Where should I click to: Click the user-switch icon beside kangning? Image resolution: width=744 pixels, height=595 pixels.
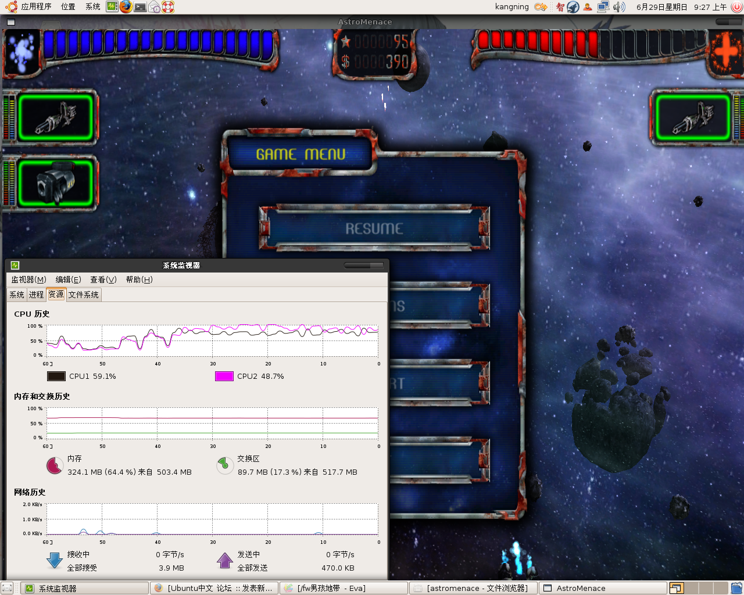pyautogui.click(x=541, y=7)
